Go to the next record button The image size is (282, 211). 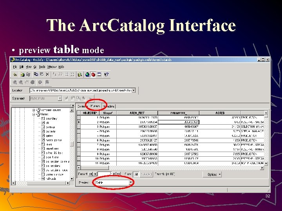click(114, 174)
